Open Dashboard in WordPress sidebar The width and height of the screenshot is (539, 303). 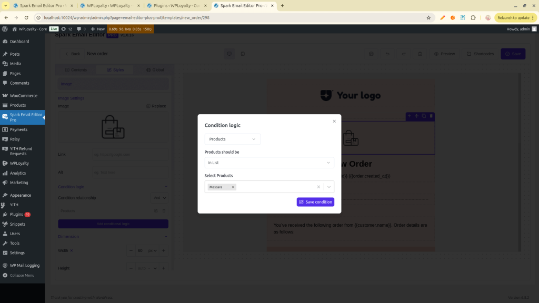click(19, 42)
